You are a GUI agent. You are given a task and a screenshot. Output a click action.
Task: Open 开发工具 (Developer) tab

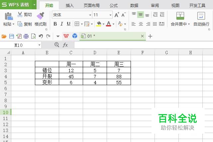click(x=197, y=5)
